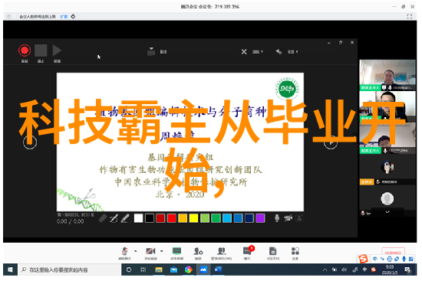
Task: Open the Manage Members icon
Action: [221, 251]
